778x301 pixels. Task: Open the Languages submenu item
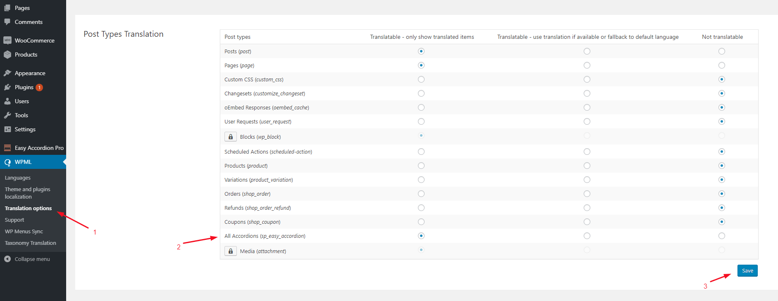[18, 178]
